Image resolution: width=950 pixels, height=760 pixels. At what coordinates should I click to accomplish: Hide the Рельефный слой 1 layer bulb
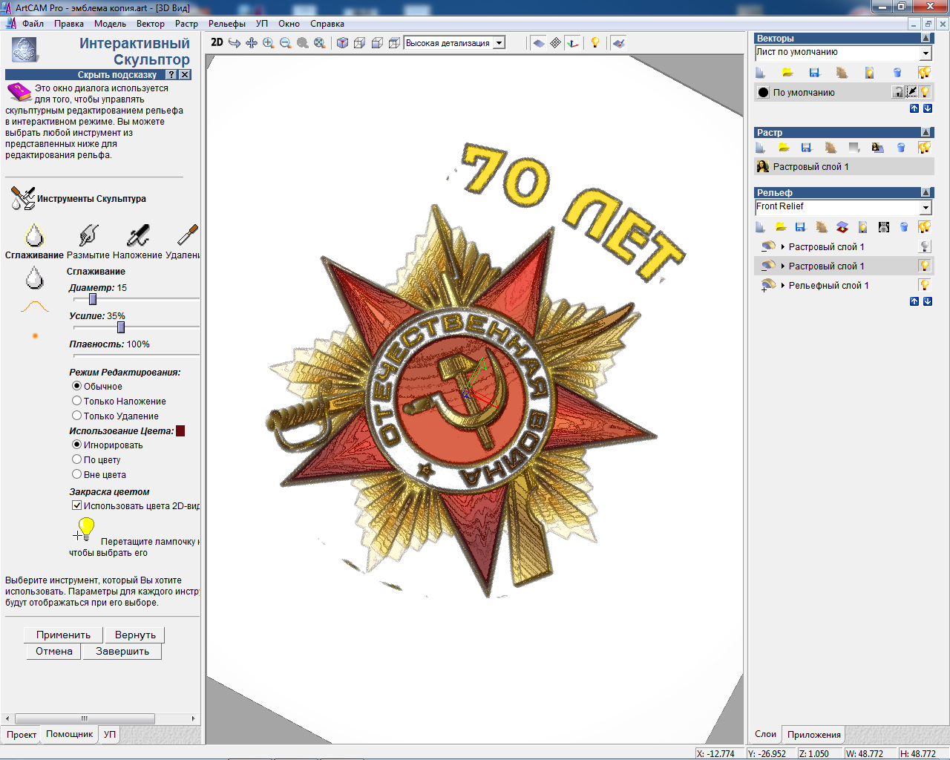point(925,285)
